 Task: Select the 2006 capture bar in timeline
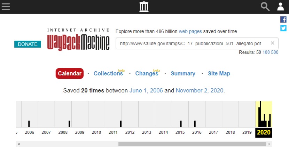[29, 124]
